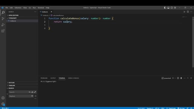The image size is (194, 109).
Task: Open the Edit menu
Action: [11, 8]
